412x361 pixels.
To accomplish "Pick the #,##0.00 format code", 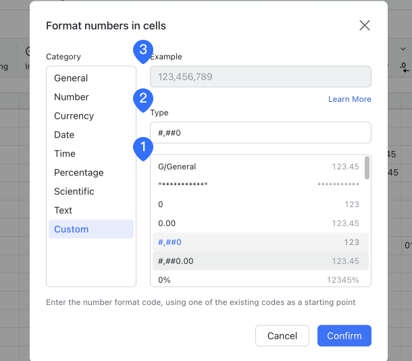I will tap(257, 261).
